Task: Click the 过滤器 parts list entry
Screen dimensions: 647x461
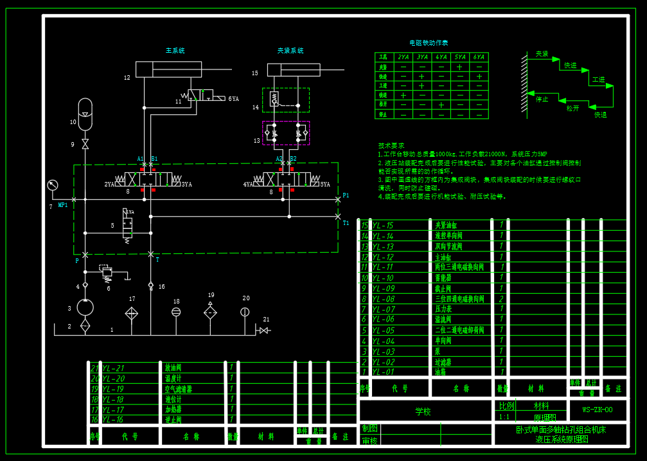Action: (x=443, y=362)
